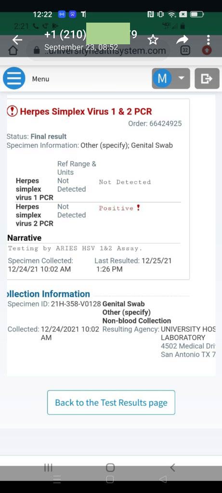This screenshot has width=222, height=493.
Task: Tap the red upload circle icon
Action: pyautogui.click(x=207, y=50)
